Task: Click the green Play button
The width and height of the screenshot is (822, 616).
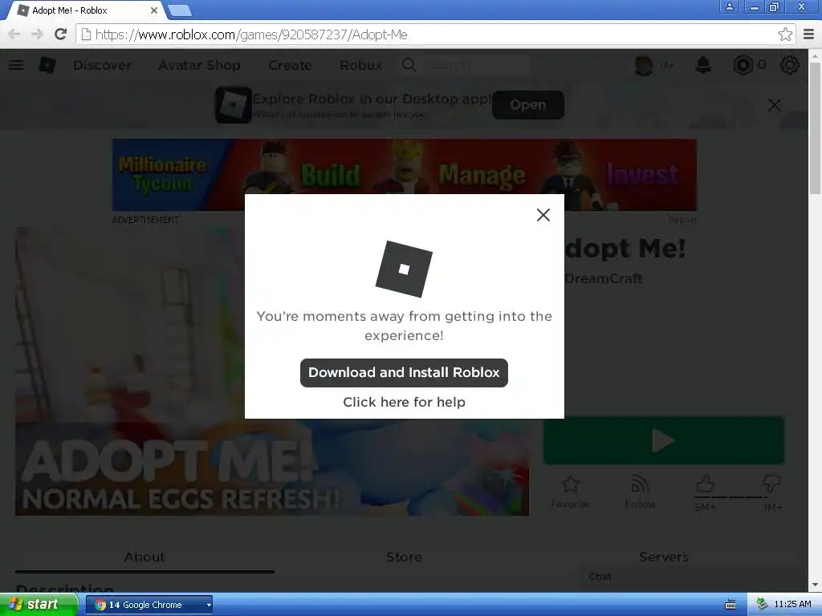Action: tap(664, 440)
